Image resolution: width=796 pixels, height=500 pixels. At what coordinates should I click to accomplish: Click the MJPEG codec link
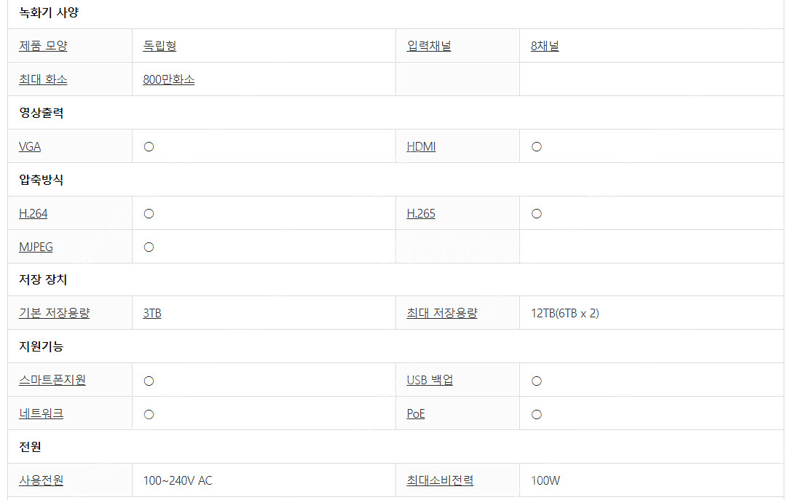[x=36, y=247]
